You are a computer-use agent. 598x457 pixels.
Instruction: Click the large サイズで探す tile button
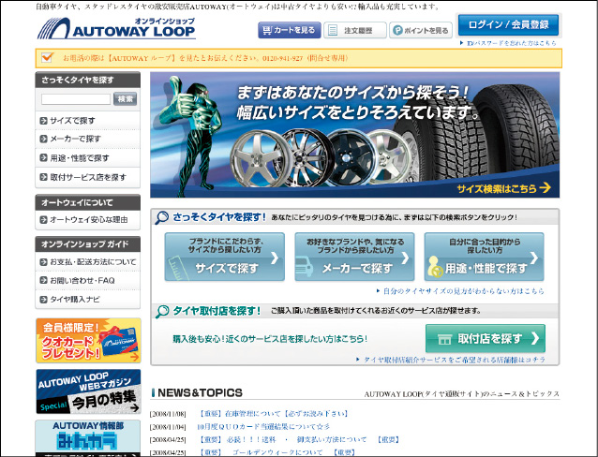point(225,257)
